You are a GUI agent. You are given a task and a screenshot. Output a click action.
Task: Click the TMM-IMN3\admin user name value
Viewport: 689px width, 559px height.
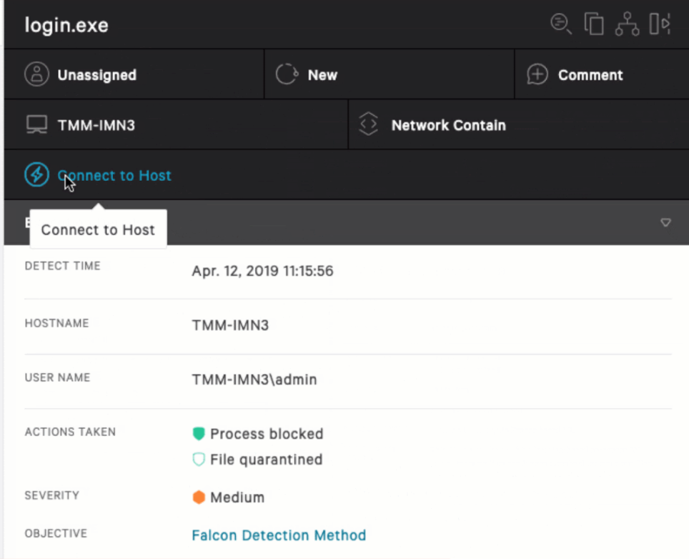coord(254,380)
